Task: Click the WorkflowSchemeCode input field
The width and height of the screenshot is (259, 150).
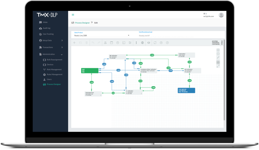Action: (x=166, y=36)
